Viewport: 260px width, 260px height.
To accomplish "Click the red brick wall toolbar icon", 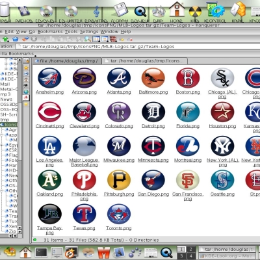I will [113, 39].
